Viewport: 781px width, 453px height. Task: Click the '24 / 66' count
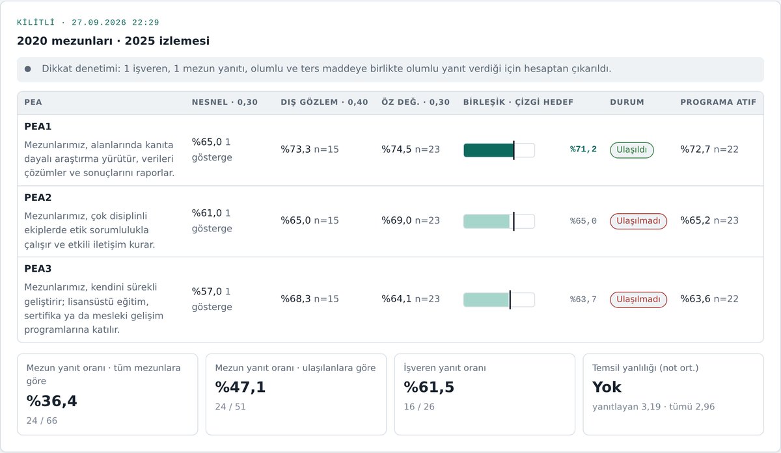[42, 421]
